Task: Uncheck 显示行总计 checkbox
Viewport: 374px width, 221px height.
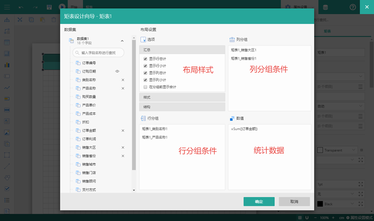Action: [x=145, y=59]
